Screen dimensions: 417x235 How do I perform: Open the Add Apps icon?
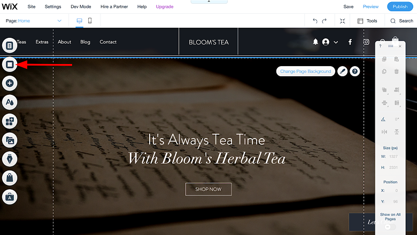[x=10, y=121]
